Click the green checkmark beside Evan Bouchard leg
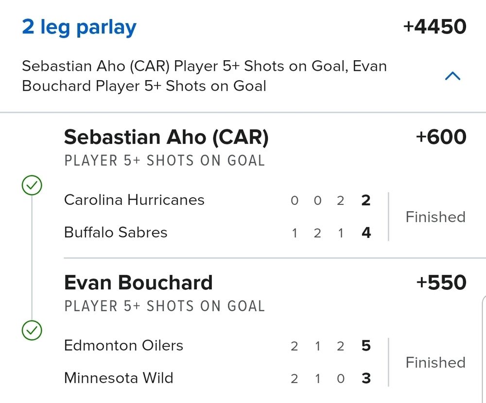 (x=32, y=331)
